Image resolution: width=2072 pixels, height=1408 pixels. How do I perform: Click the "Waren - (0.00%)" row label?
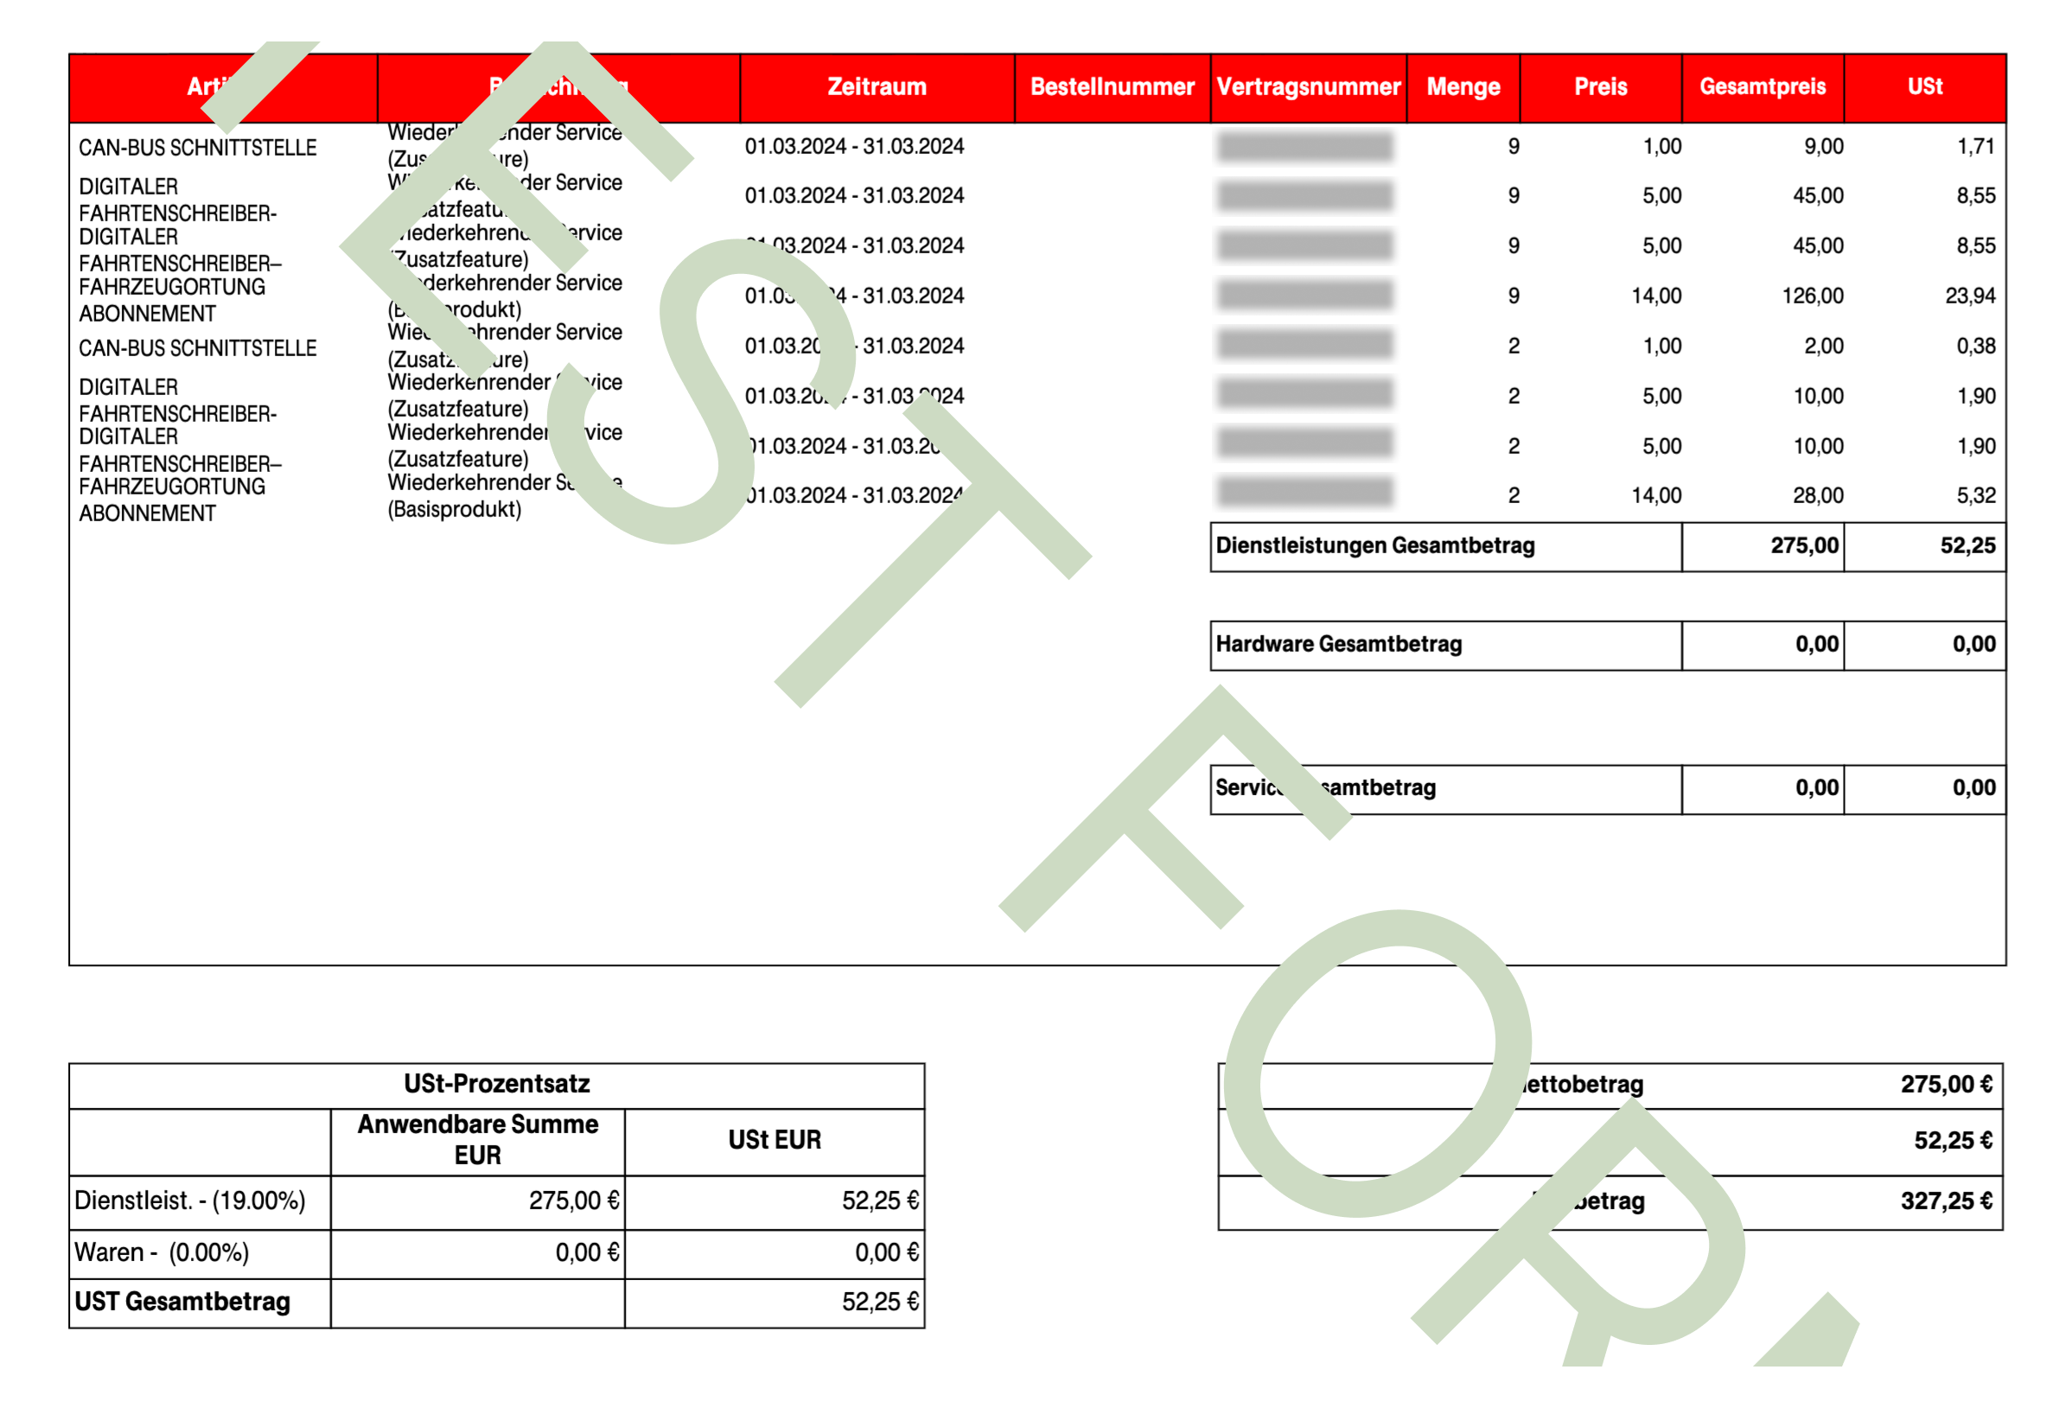163,1252
